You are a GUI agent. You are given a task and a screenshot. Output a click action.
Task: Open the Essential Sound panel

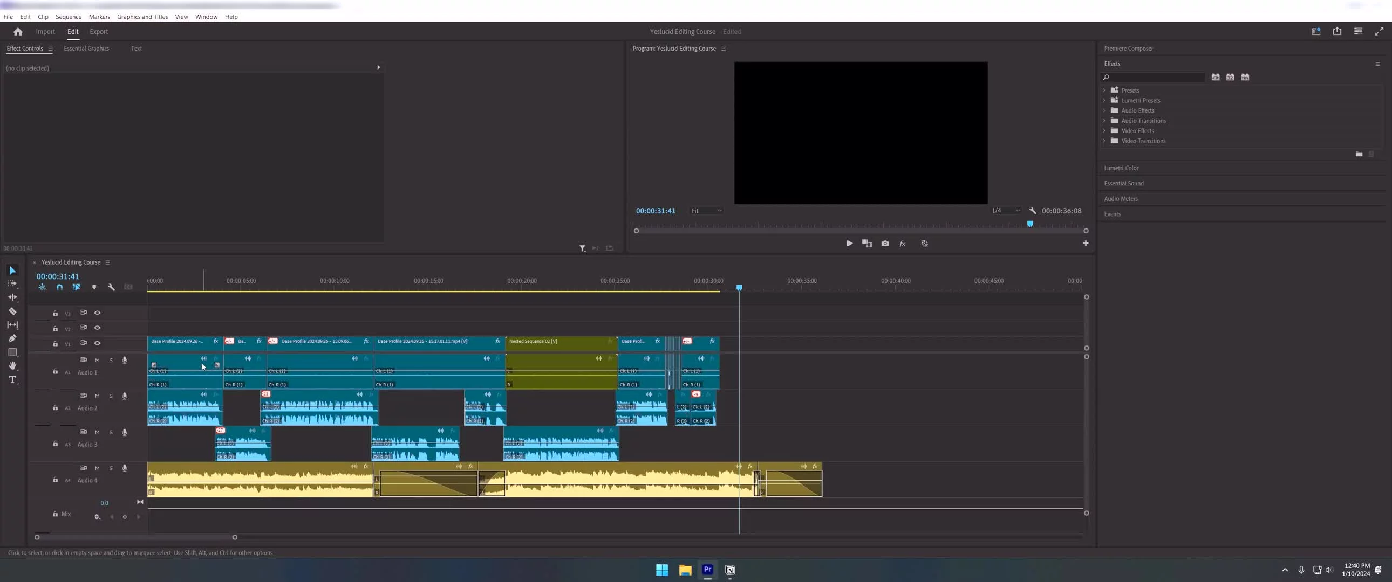point(1124,183)
